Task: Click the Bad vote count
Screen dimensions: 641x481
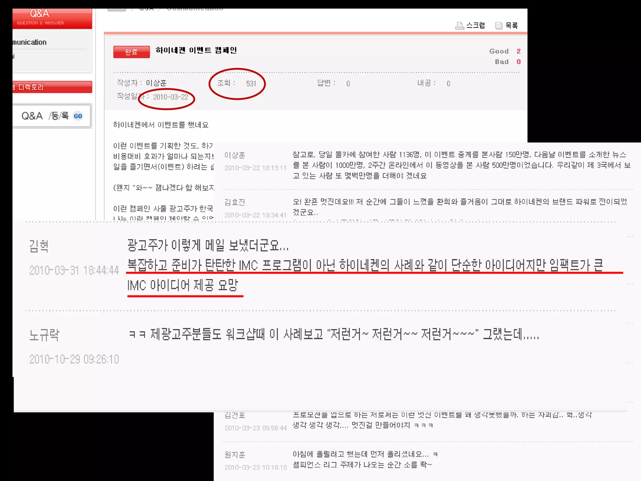Action: 518,62
